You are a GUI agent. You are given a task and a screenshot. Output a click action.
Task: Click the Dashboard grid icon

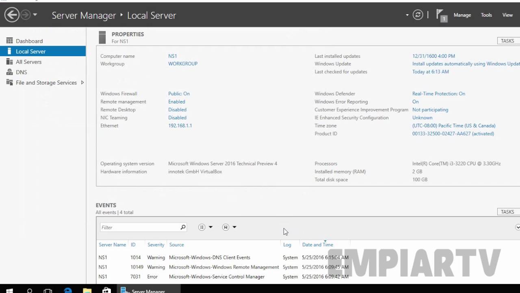tap(9, 41)
